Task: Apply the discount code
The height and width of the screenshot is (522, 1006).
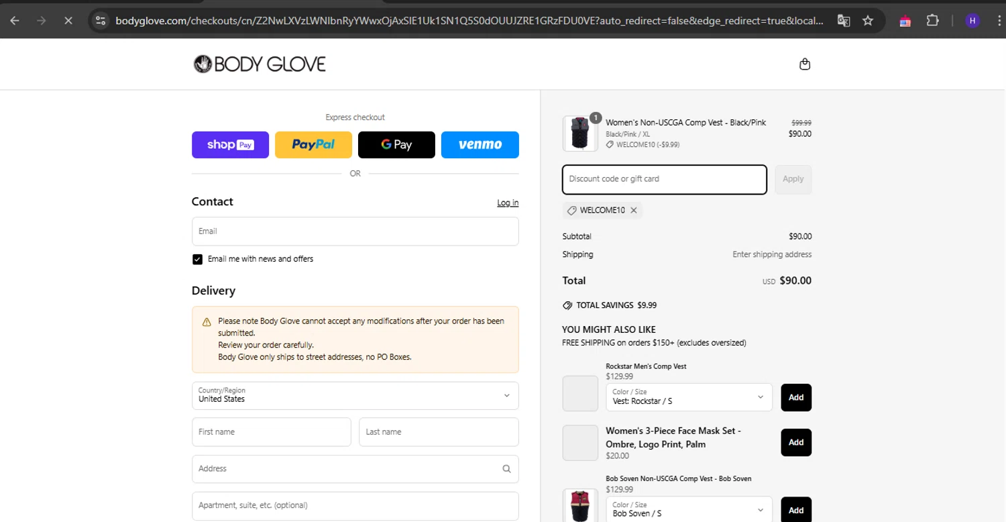Action: (793, 179)
